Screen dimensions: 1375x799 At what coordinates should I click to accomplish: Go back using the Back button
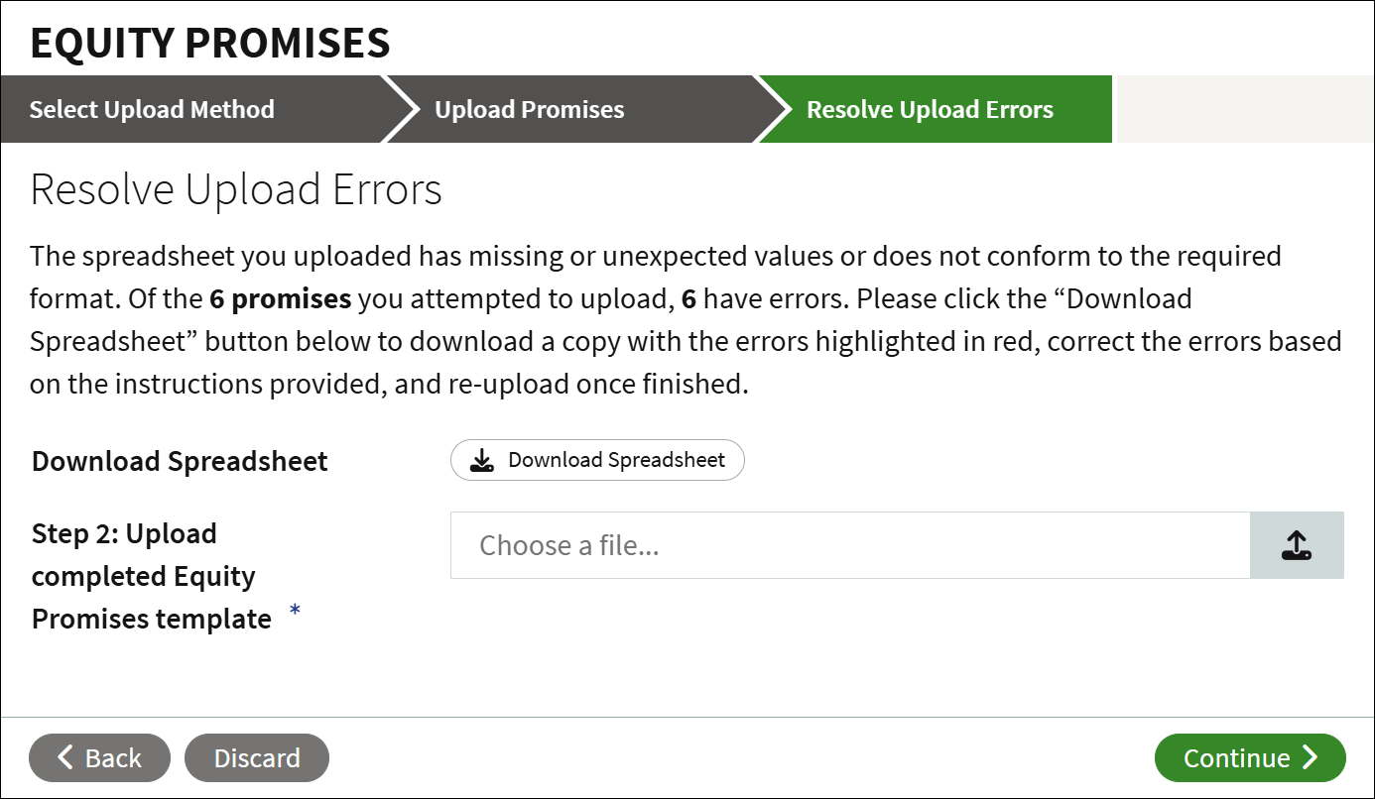[99, 758]
